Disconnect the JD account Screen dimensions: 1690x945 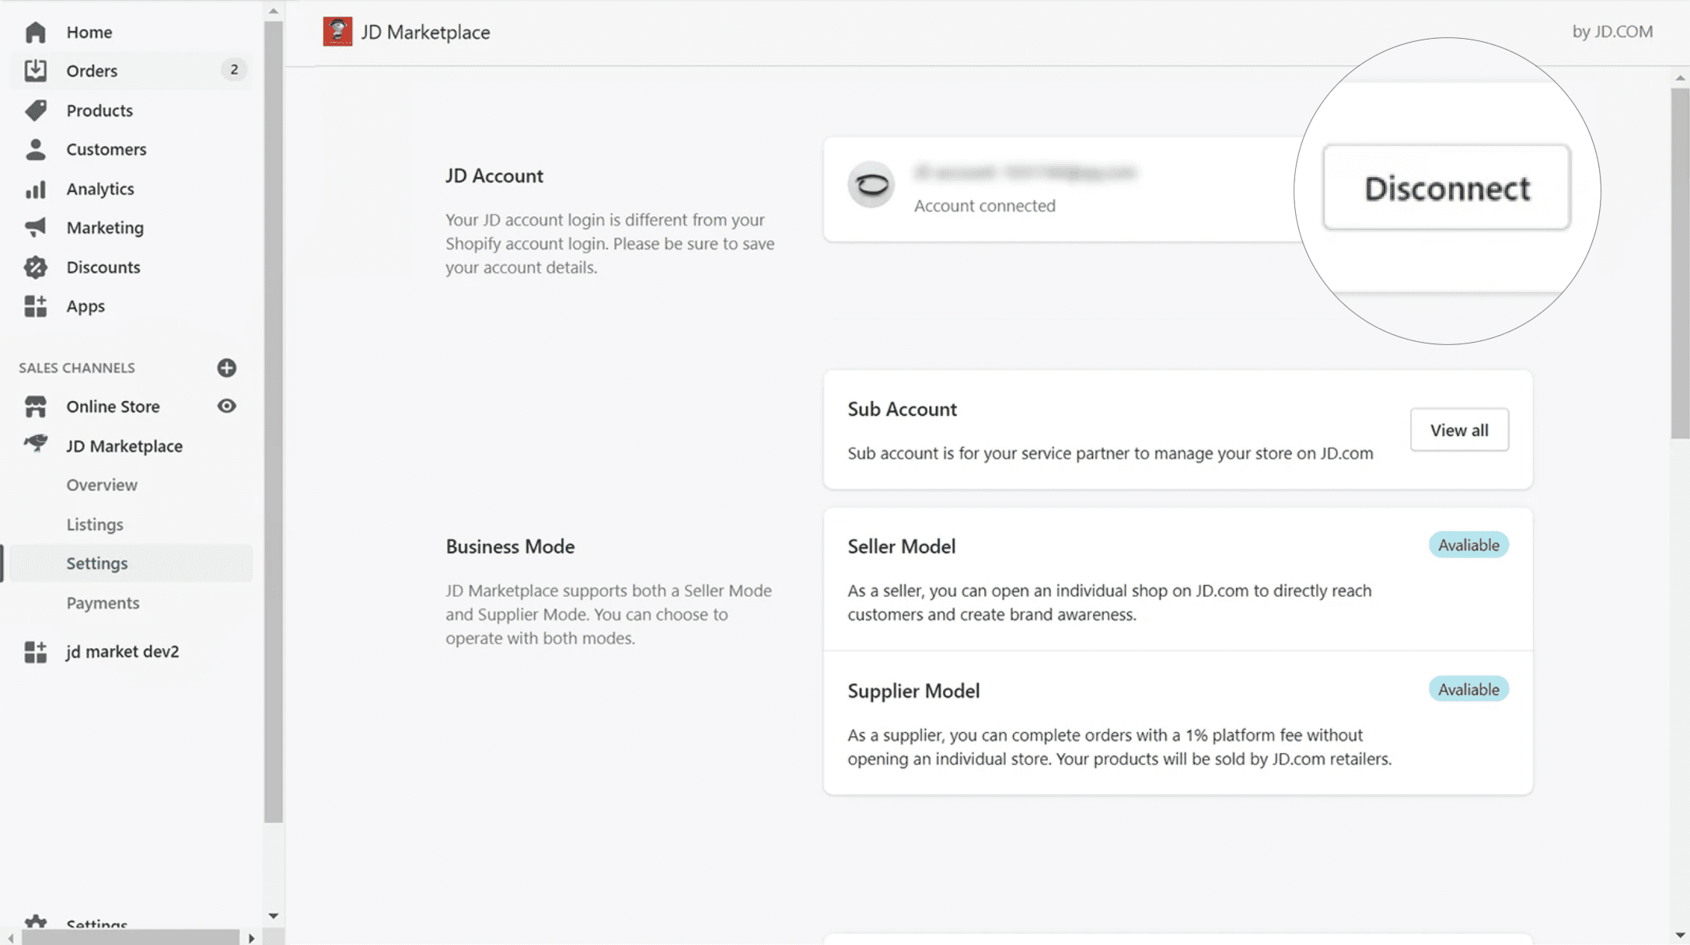pyautogui.click(x=1447, y=187)
